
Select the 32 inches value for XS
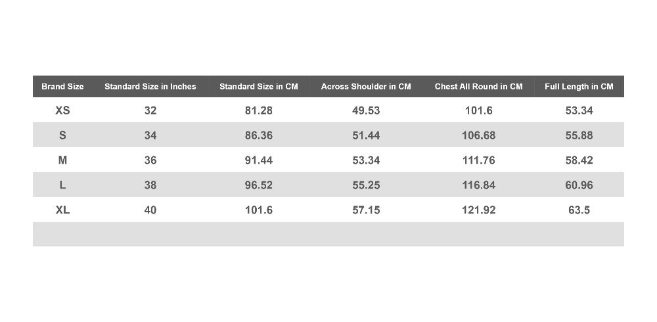pyautogui.click(x=150, y=110)
